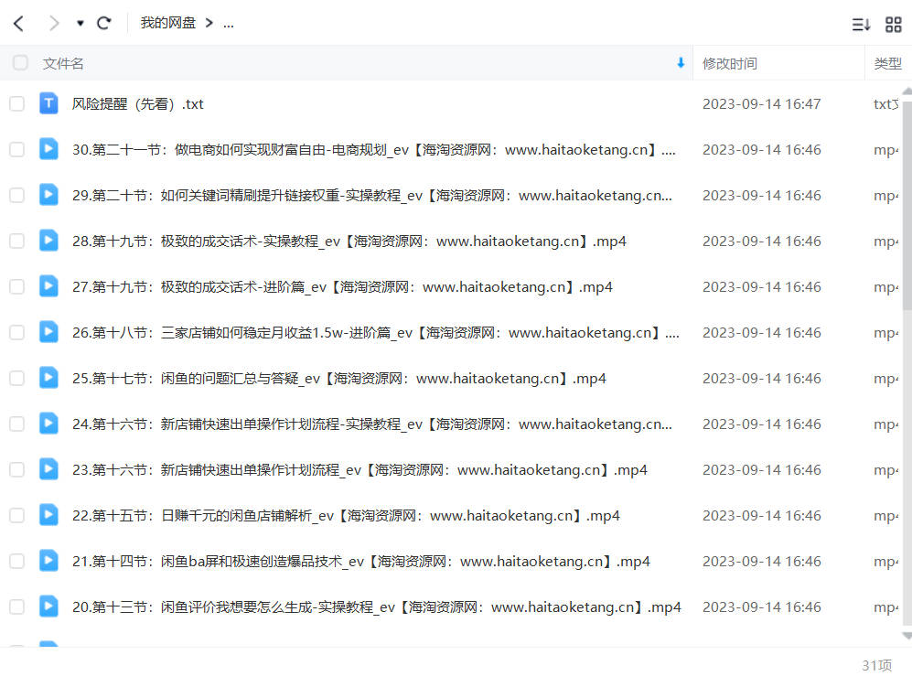The width and height of the screenshot is (912, 687).
Task: Click modified time of 风险提醒 16:47
Action: [761, 104]
